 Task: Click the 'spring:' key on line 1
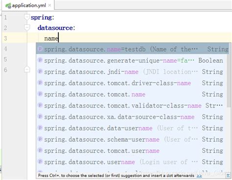point(43,18)
